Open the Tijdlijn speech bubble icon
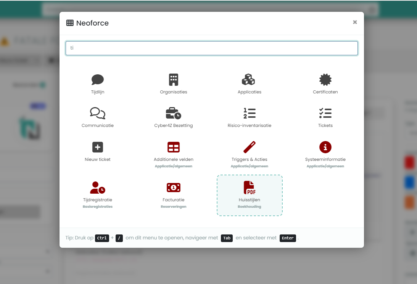 [x=97, y=80]
